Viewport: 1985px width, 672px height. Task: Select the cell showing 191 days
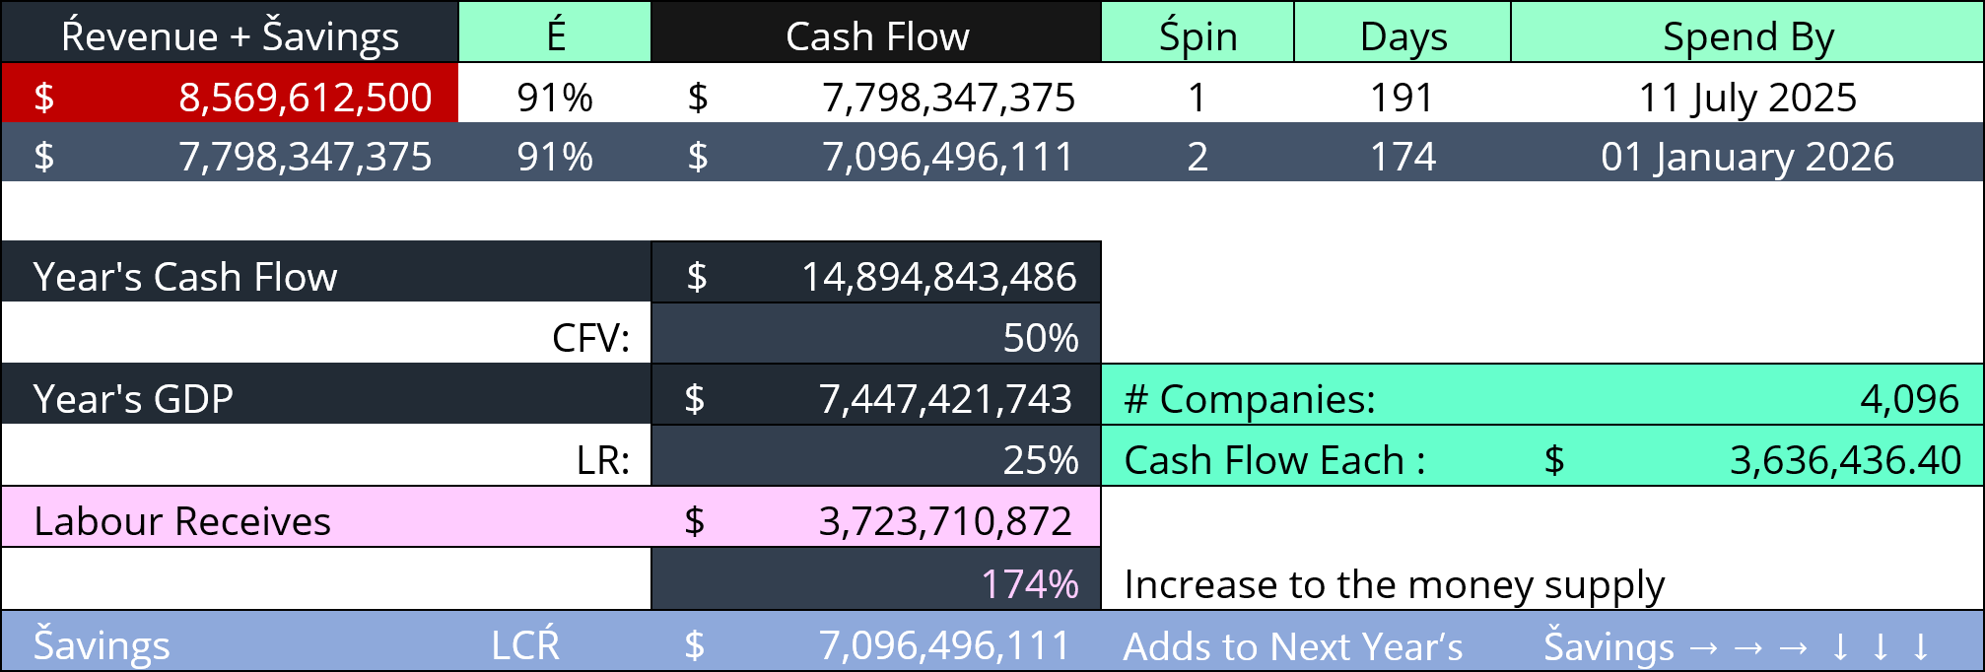[x=1402, y=97]
